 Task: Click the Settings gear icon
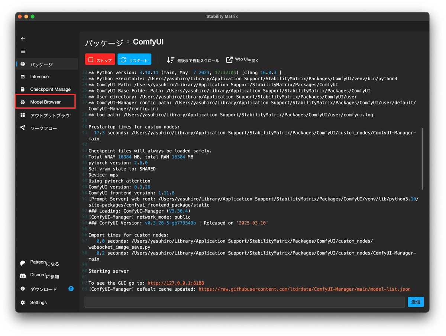[x=23, y=303]
